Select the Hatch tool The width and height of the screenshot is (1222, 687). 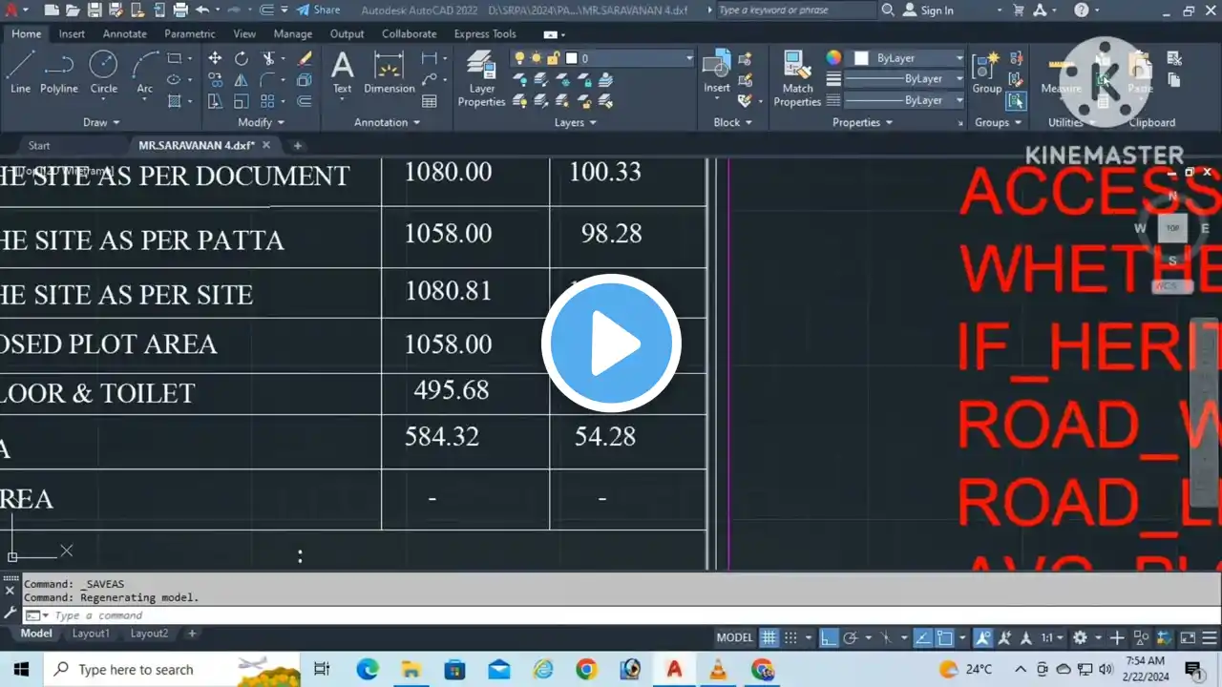click(x=174, y=101)
